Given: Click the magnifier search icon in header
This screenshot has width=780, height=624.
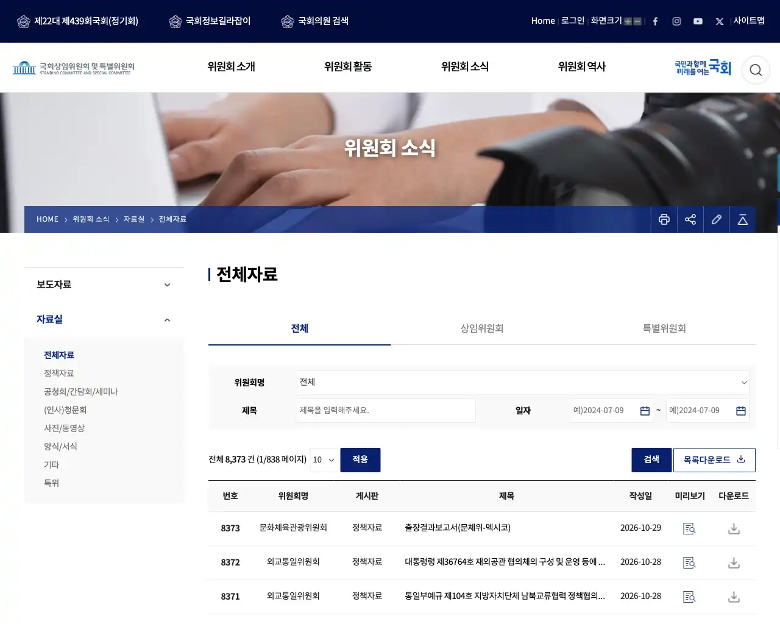Looking at the screenshot, I should point(756,70).
